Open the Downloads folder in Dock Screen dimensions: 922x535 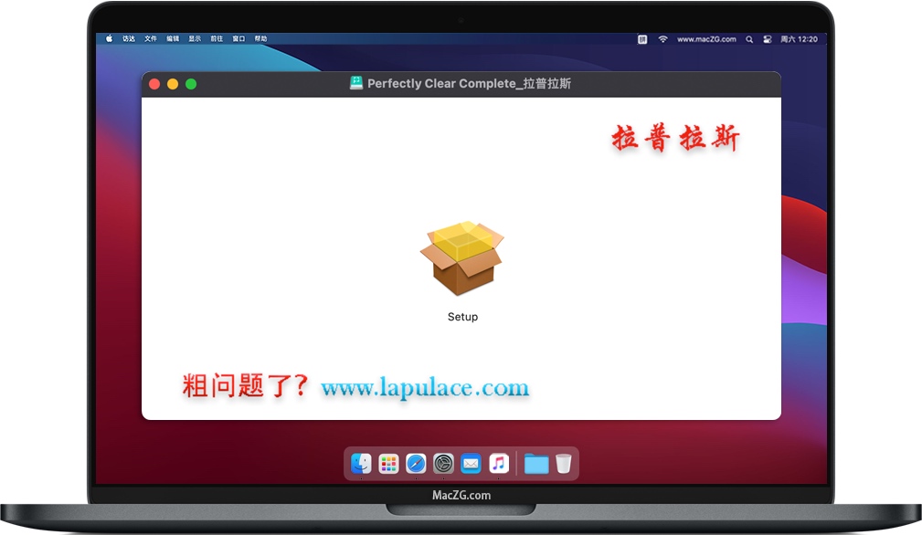coord(536,464)
